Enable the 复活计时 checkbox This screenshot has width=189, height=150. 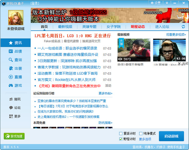click(x=121, y=133)
